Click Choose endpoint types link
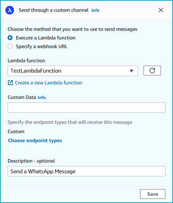The width and height of the screenshot is (173, 203). point(35,140)
